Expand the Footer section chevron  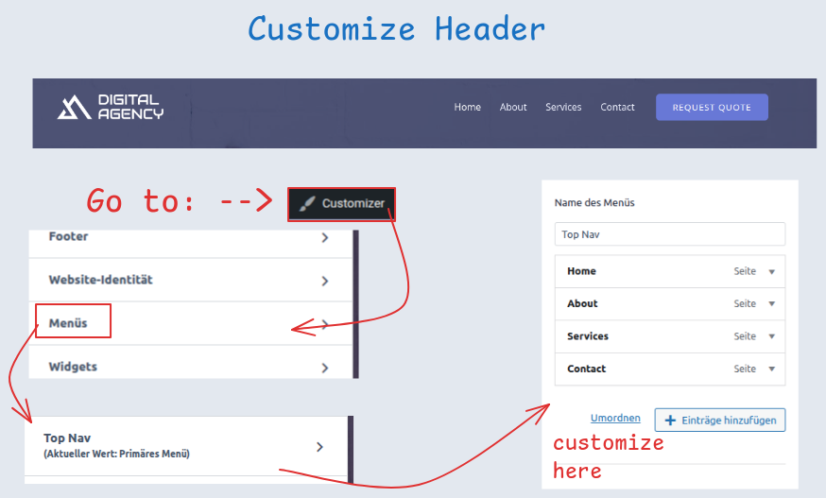click(324, 238)
